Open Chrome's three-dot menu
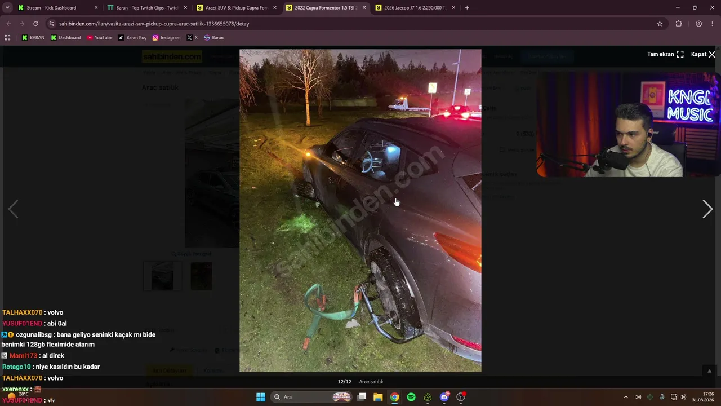 tap(713, 24)
